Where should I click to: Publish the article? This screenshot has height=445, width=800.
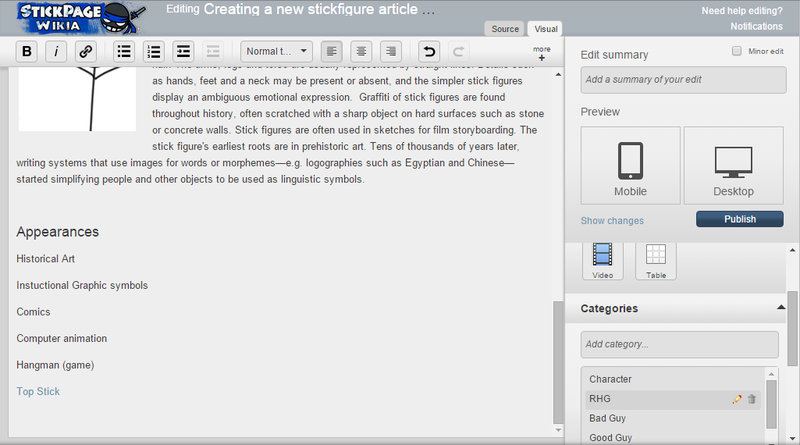[x=740, y=219]
